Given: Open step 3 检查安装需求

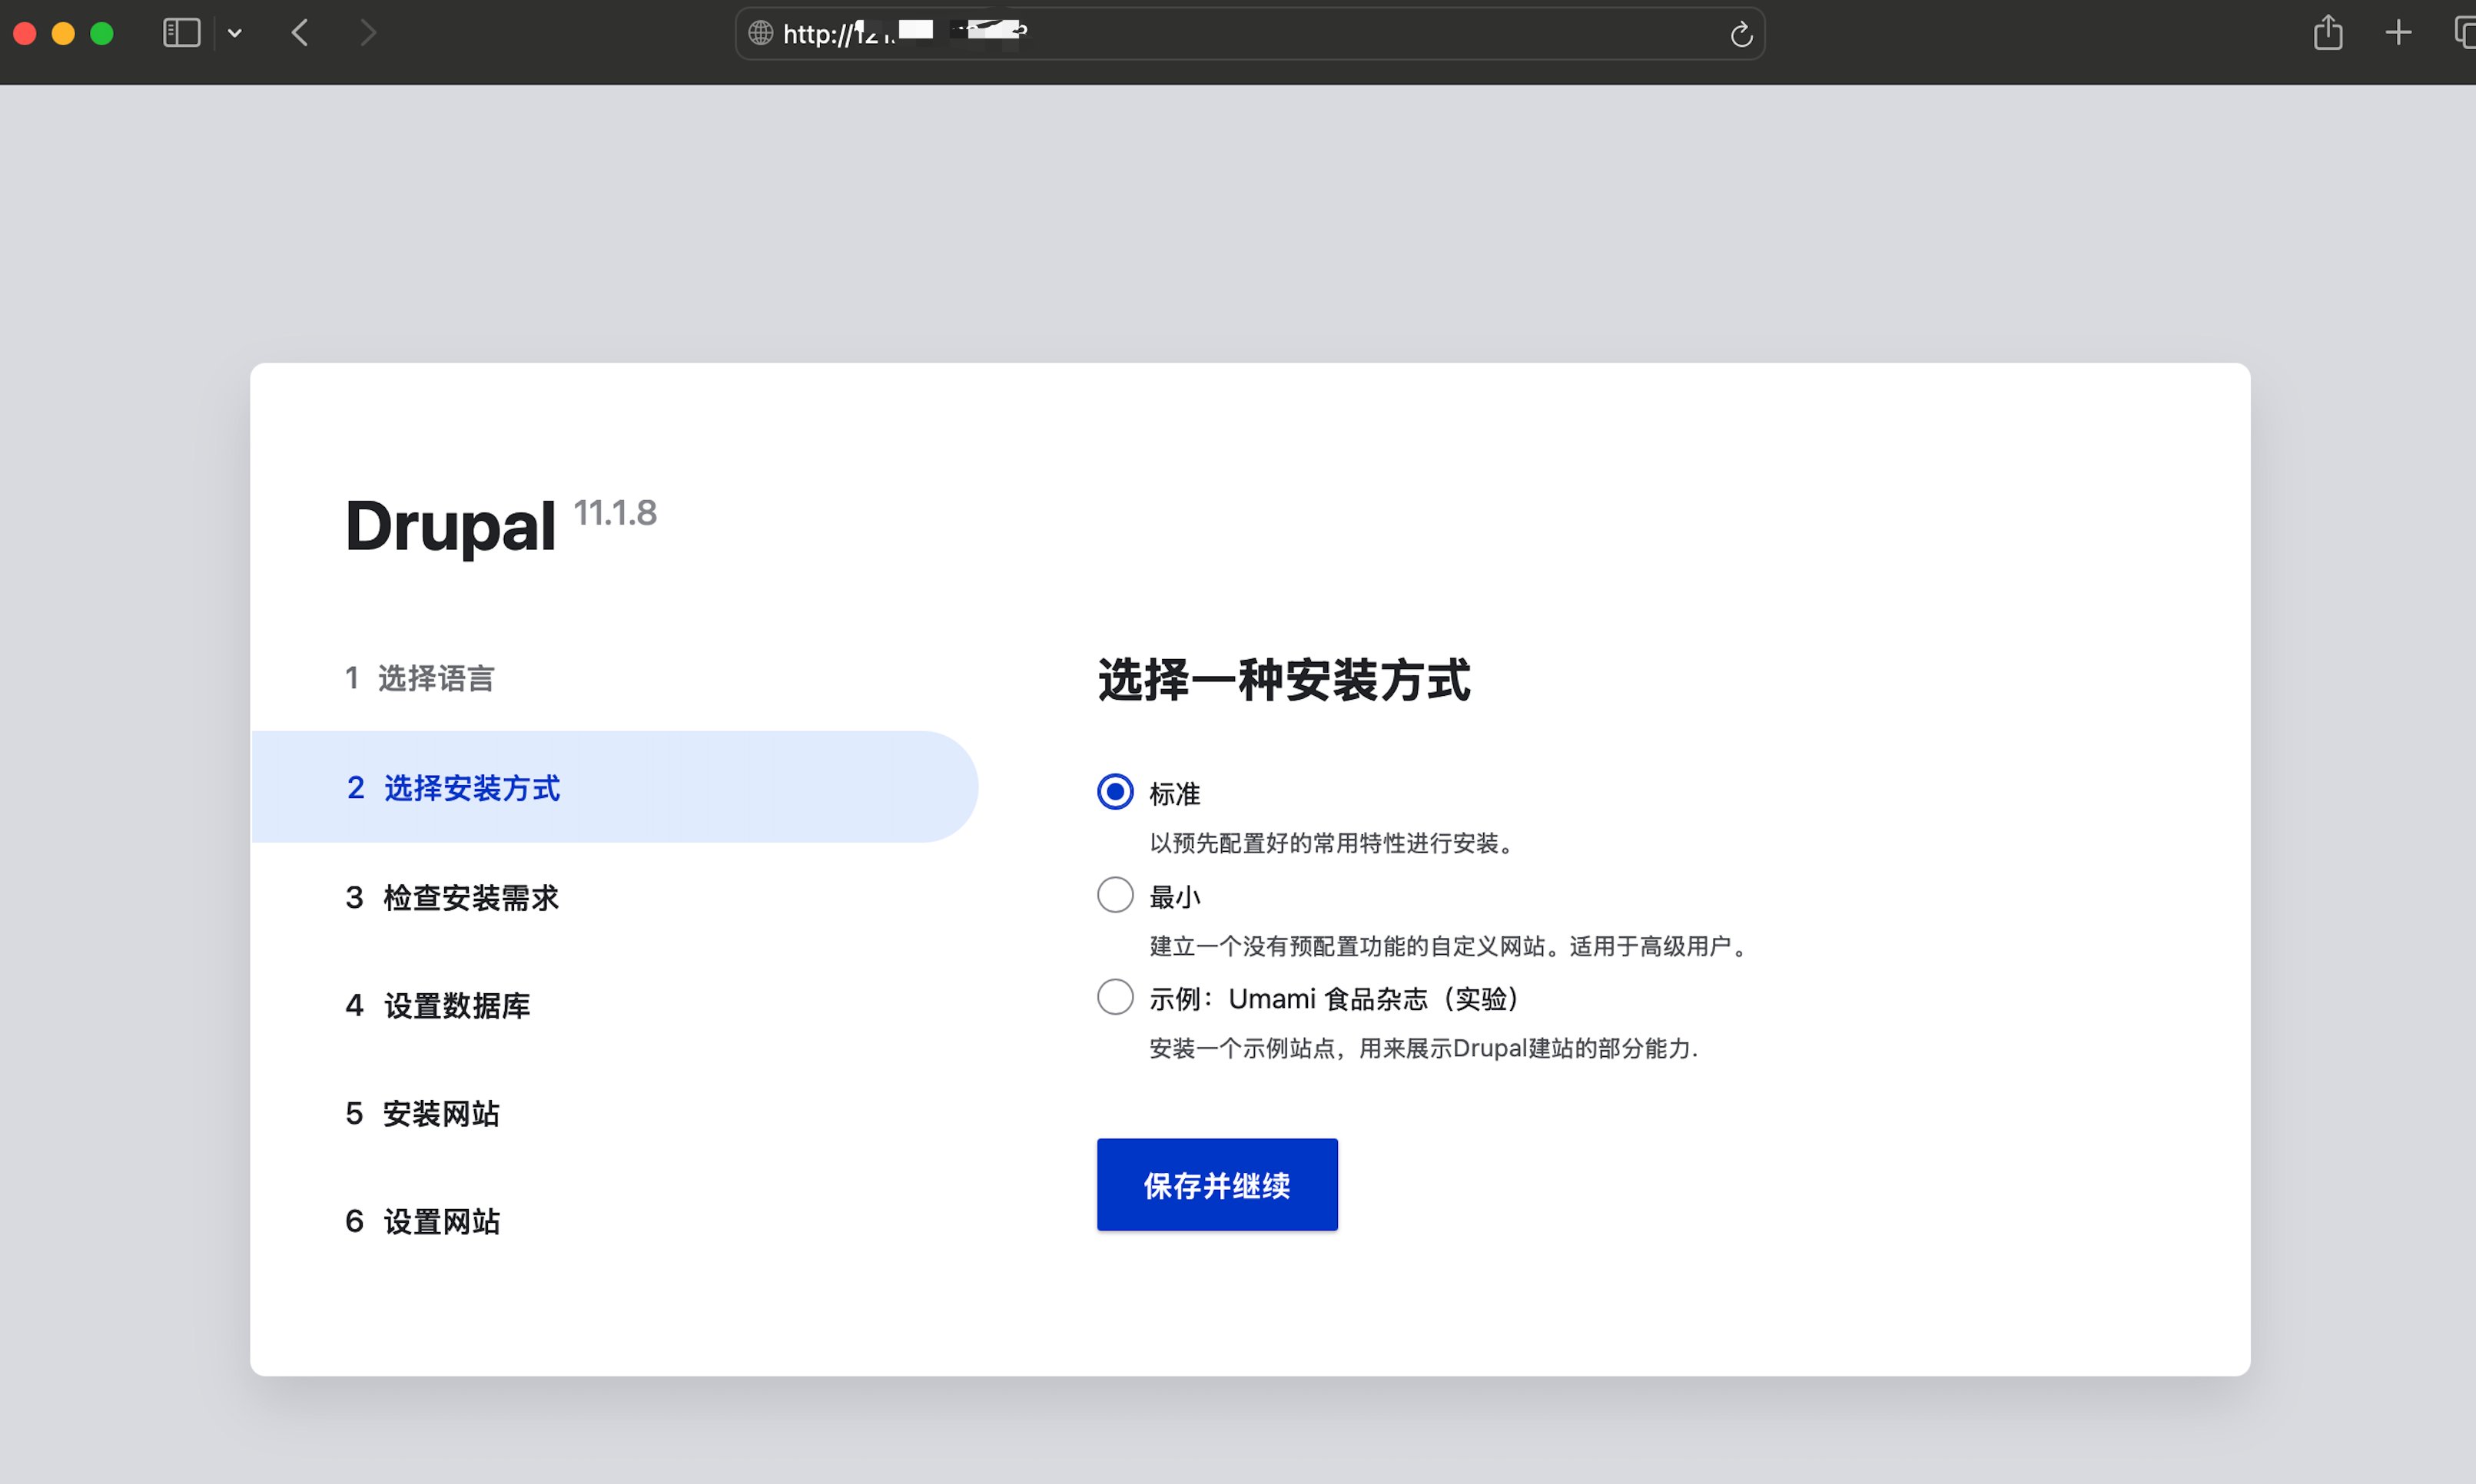Looking at the screenshot, I should click(x=452, y=897).
